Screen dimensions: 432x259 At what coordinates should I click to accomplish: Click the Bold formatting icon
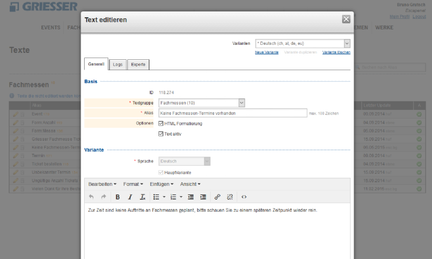[x=118, y=197]
